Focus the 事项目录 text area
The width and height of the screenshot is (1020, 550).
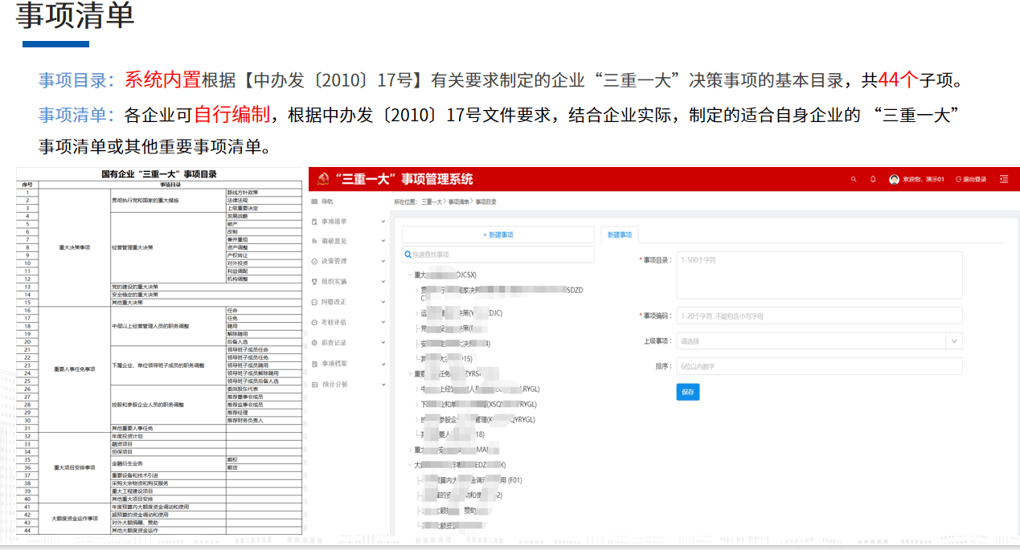click(819, 275)
